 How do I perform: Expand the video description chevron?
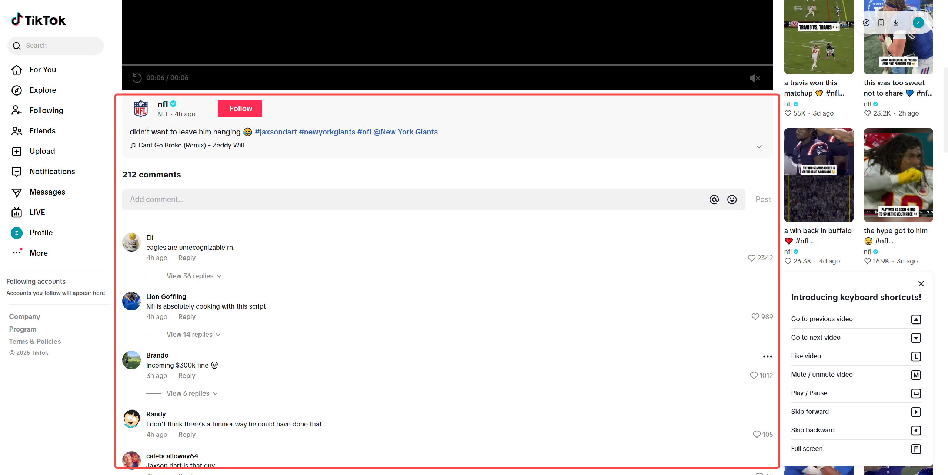tap(759, 147)
